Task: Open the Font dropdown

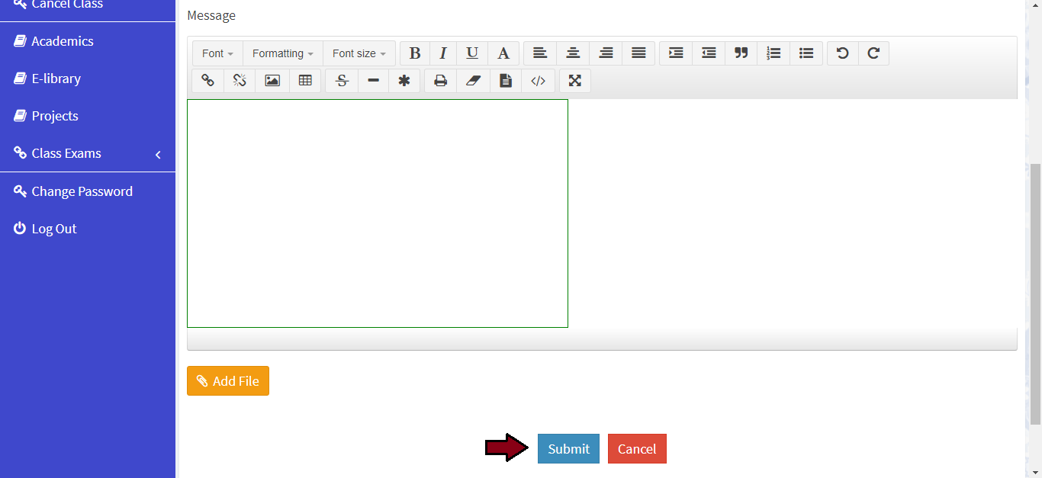Action: (217, 53)
